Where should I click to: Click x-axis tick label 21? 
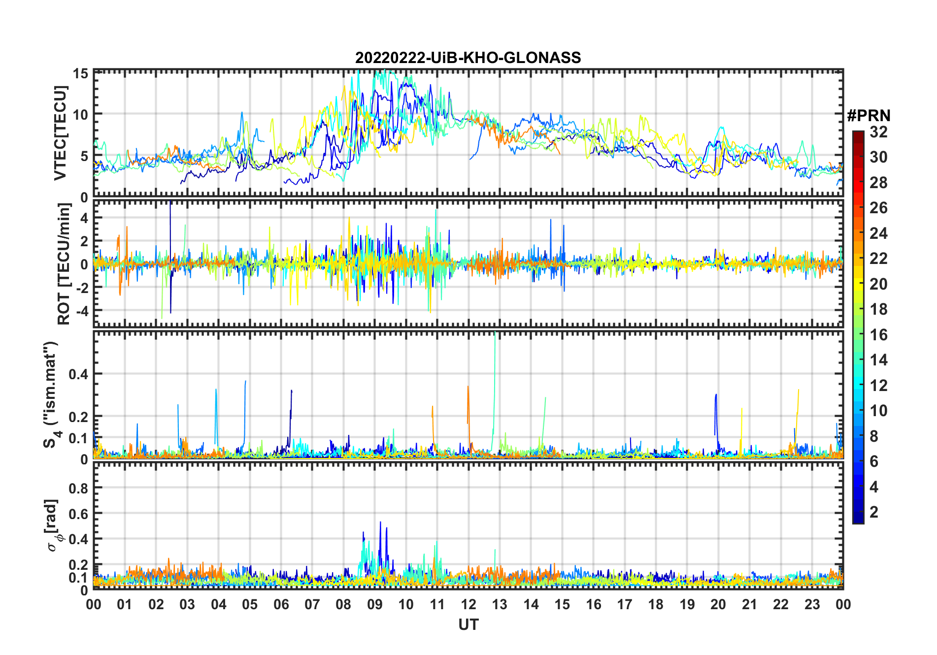750,604
